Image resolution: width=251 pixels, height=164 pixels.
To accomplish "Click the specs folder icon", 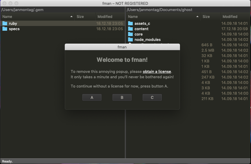I will point(4,29).
